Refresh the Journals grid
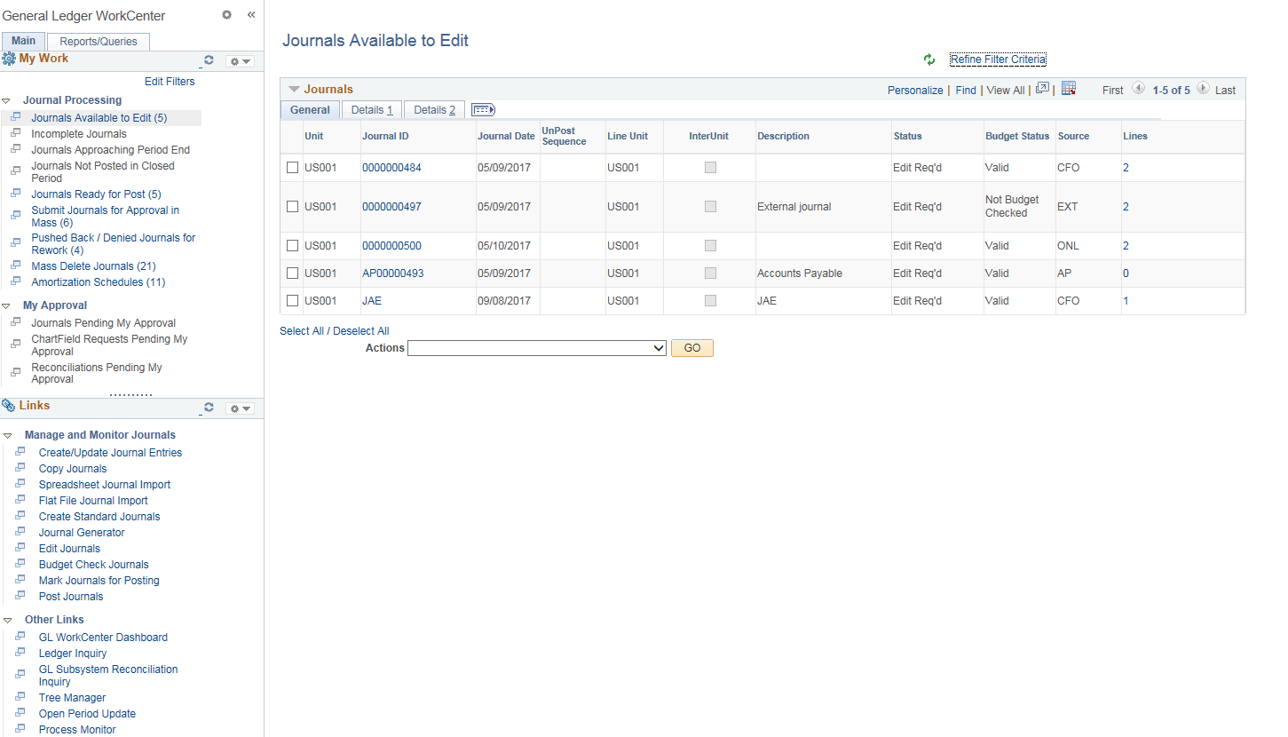 pyautogui.click(x=929, y=60)
